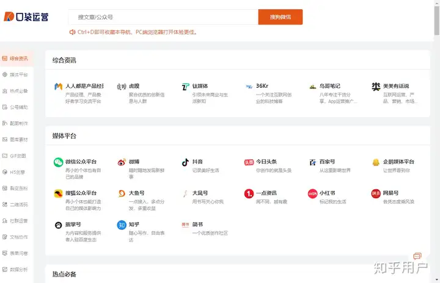
Task: Click the 鸟哥笔记 site icon
Action: click(x=313, y=87)
